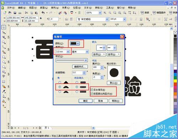Screen dimensions: 178x139
Task: Click the 确定 button in the dialog
Action: click(85, 101)
